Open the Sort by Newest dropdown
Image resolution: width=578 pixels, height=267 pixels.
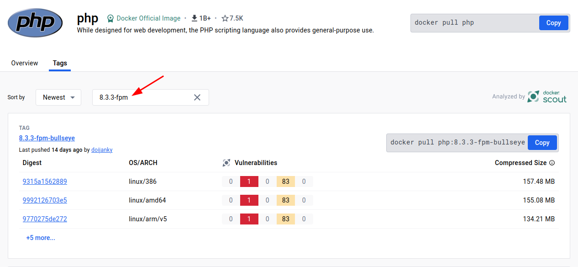[x=58, y=97]
